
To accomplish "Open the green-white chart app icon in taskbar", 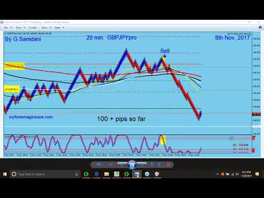I will click(117, 174).
